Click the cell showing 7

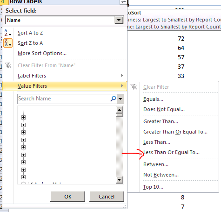[183, 207]
